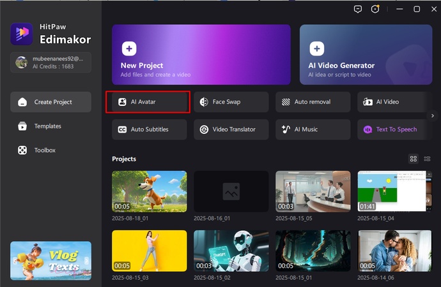This screenshot has height=287, width=441.
Task: Click the AI Video camera icon
Action: pyautogui.click(x=367, y=102)
